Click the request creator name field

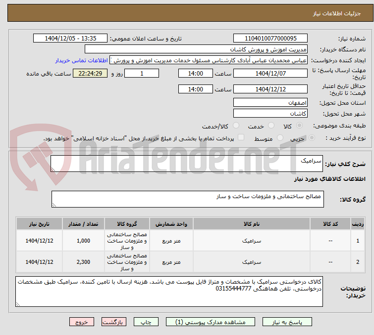point(209,60)
